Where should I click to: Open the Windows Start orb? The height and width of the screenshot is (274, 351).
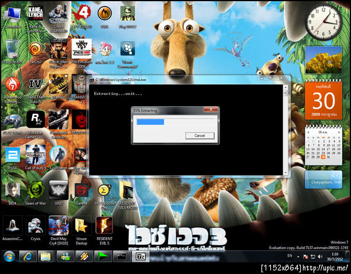click(x=9, y=256)
